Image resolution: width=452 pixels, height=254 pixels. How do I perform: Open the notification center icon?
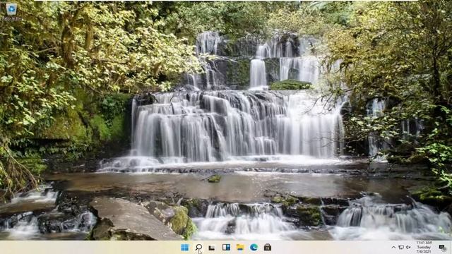click(443, 248)
